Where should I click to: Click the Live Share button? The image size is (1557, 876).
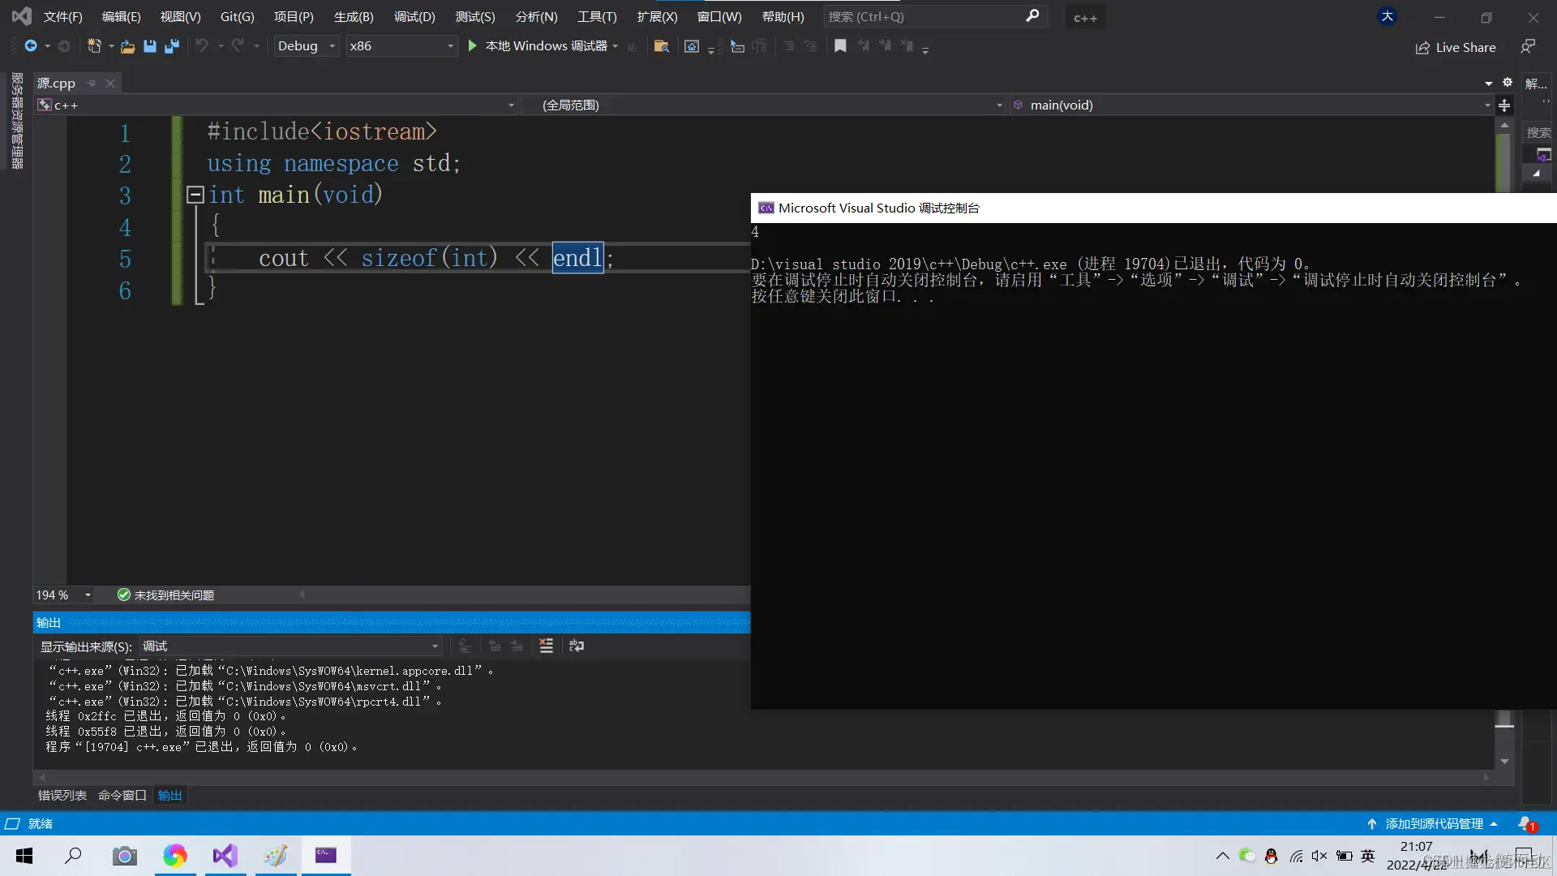click(x=1456, y=47)
